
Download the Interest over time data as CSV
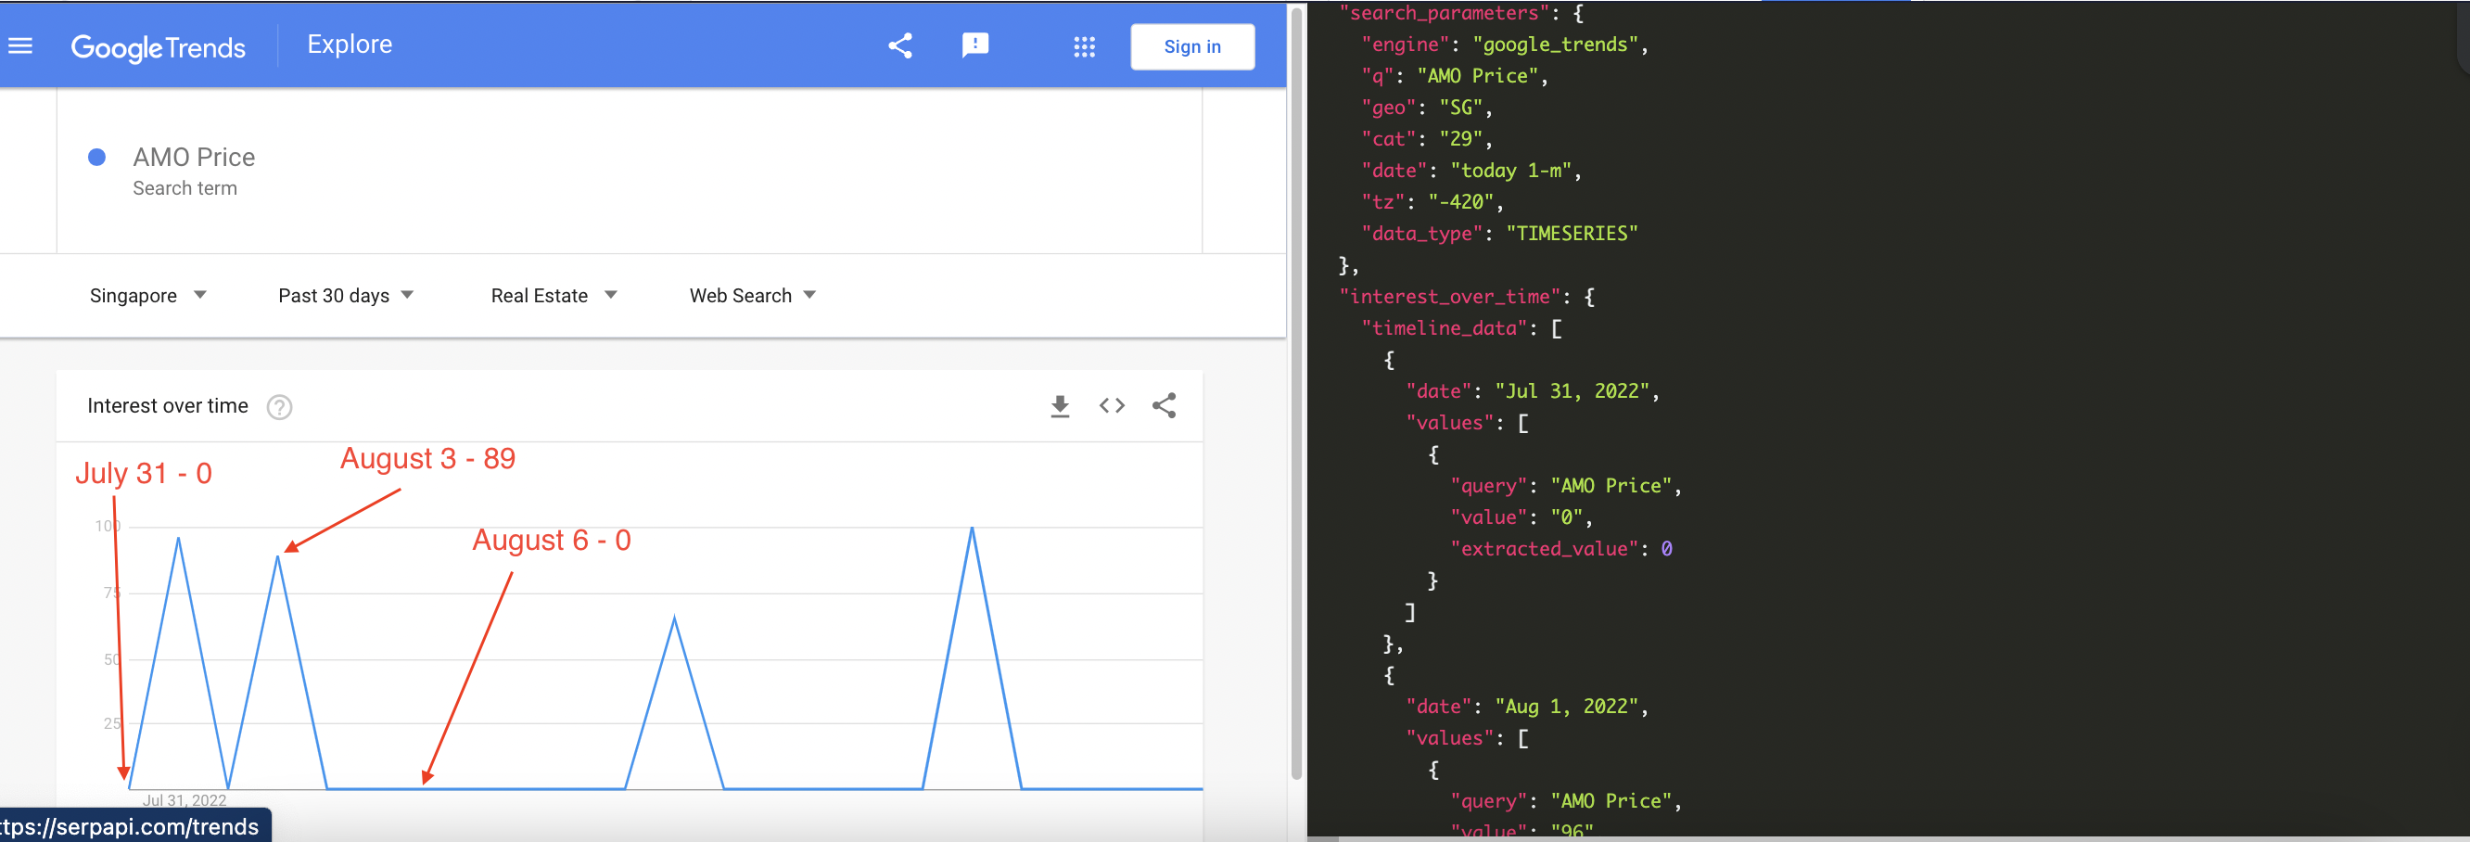(x=1060, y=405)
